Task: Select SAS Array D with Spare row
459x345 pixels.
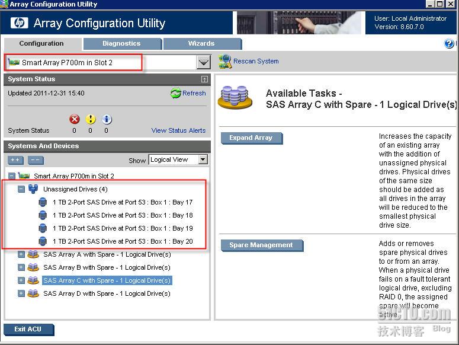Action: coord(107,293)
